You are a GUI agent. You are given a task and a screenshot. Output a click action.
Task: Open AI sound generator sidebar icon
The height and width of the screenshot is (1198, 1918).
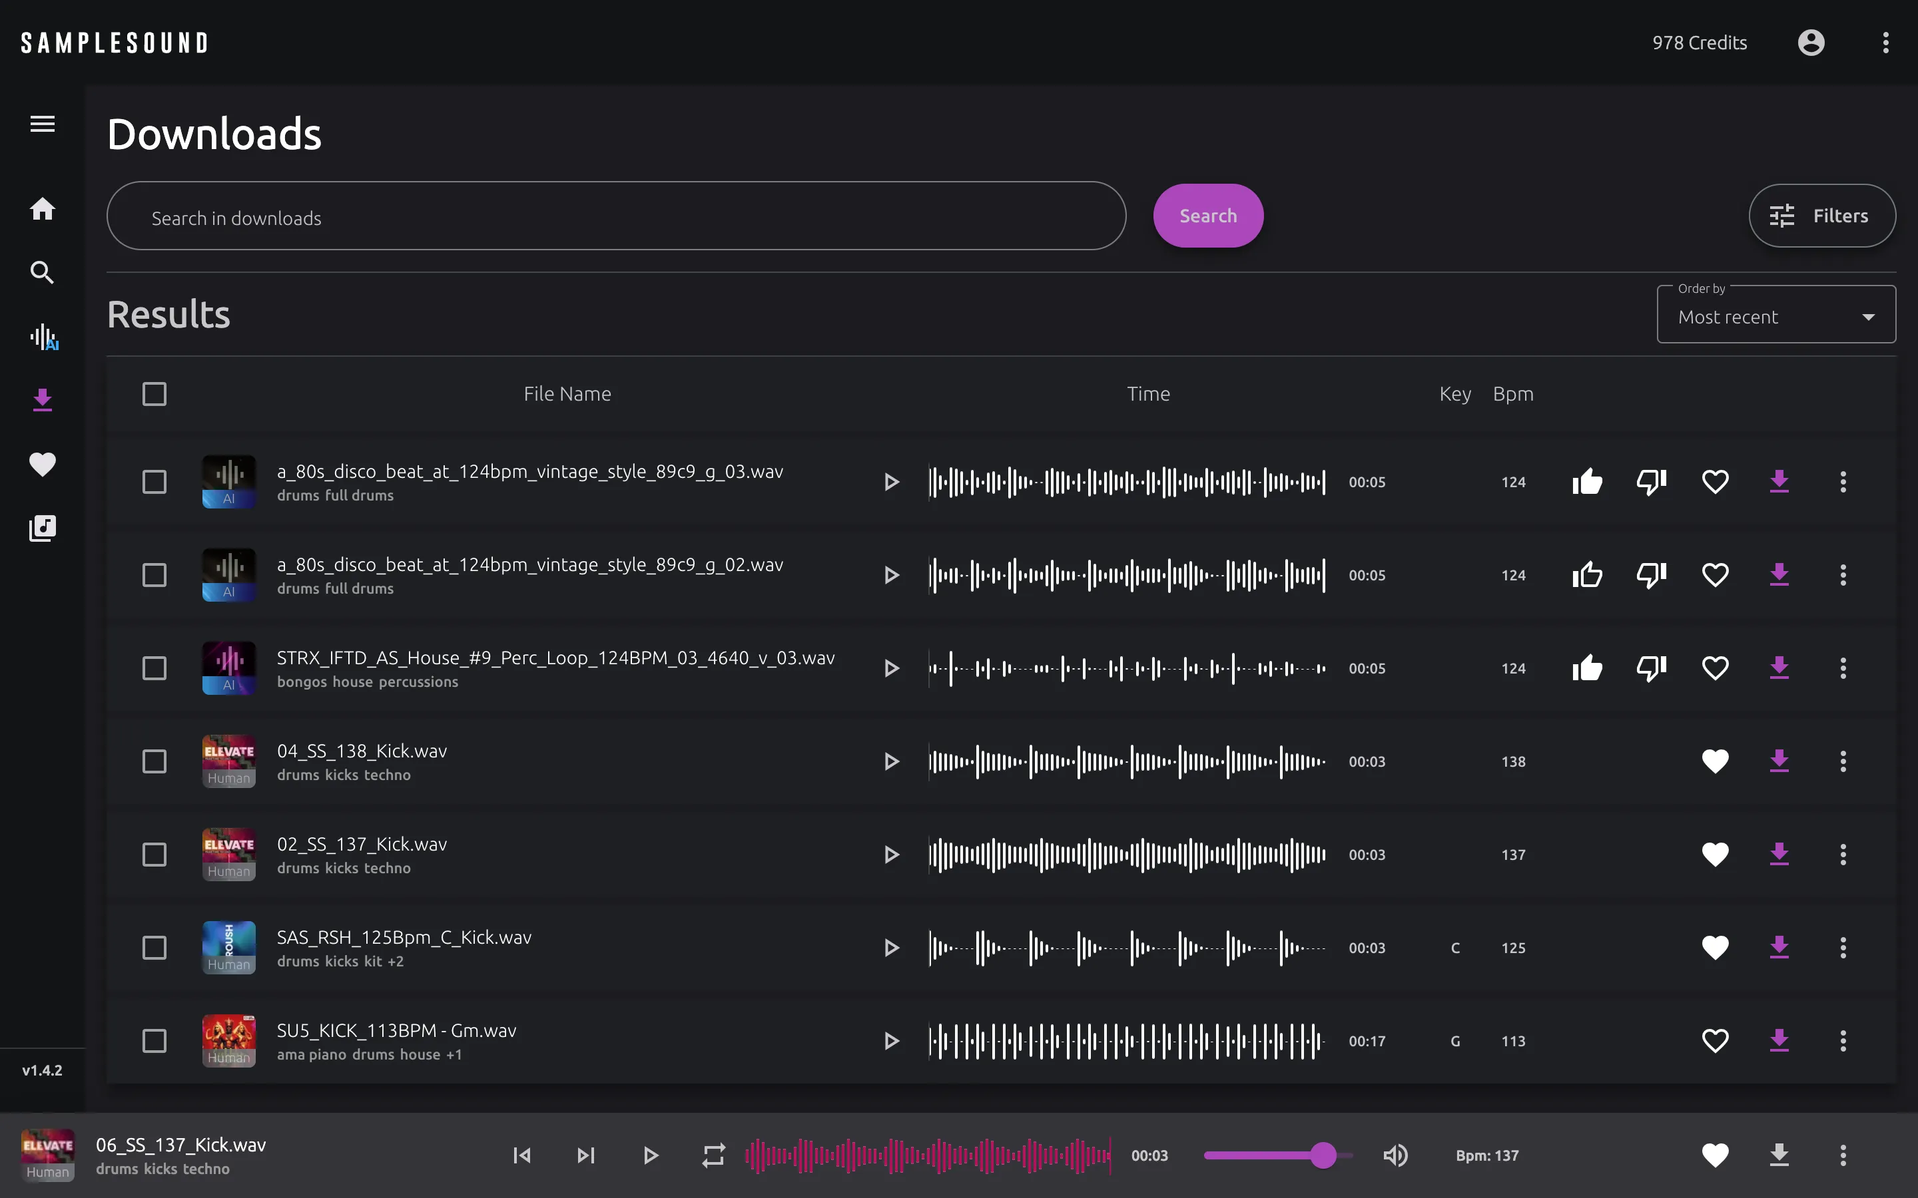(x=43, y=337)
